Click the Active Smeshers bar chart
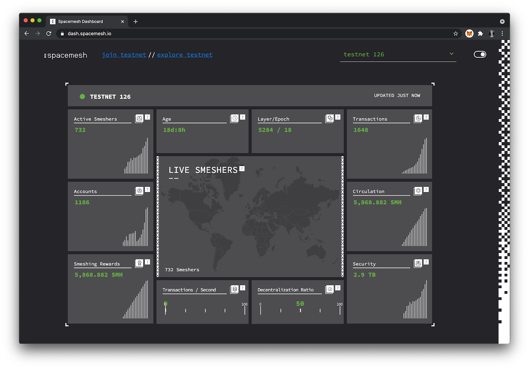 pos(136,156)
